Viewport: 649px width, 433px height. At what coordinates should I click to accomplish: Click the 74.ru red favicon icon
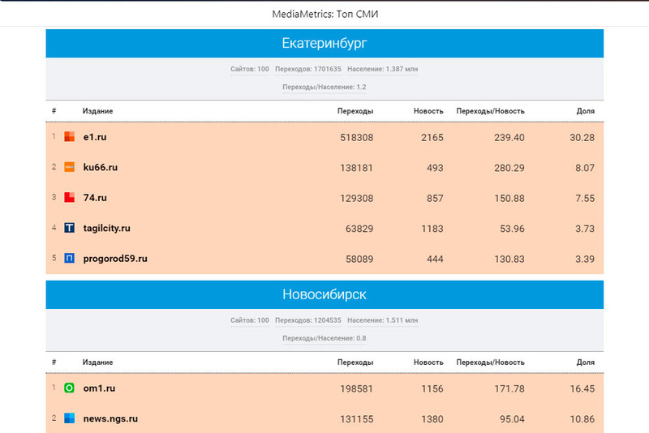70,198
